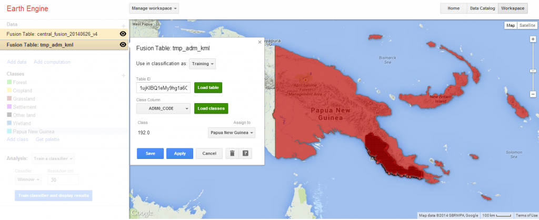Cancel the fusion table dialog
539x220 pixels.
(x=209, y=154)
